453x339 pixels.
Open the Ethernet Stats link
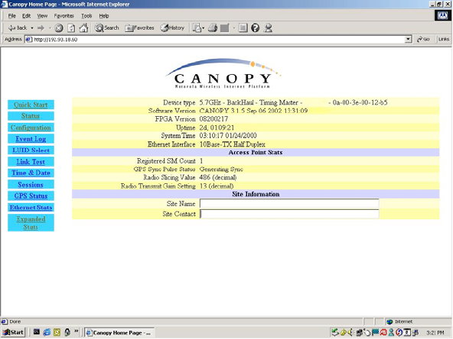click(31, 207)
